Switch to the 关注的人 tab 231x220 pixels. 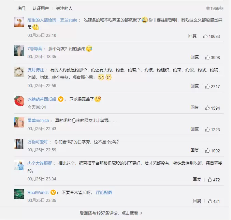pos(64,9)
